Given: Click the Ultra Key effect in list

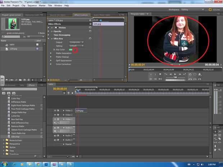Looking at the screenshot, I should (x=15, y=136).
